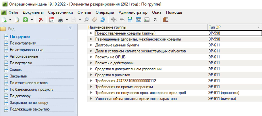Click the sigma summation icon
Screen dimensions: 262x116
coord(155,20)
